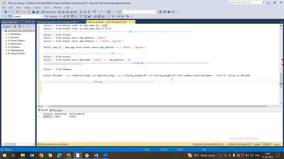Open the Windows Start menu
This screenshot has width=284, height=159.
pos(4,155)
